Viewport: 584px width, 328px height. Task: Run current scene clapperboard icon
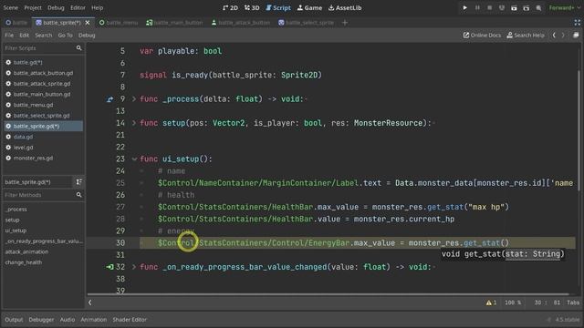pos(514,7)
